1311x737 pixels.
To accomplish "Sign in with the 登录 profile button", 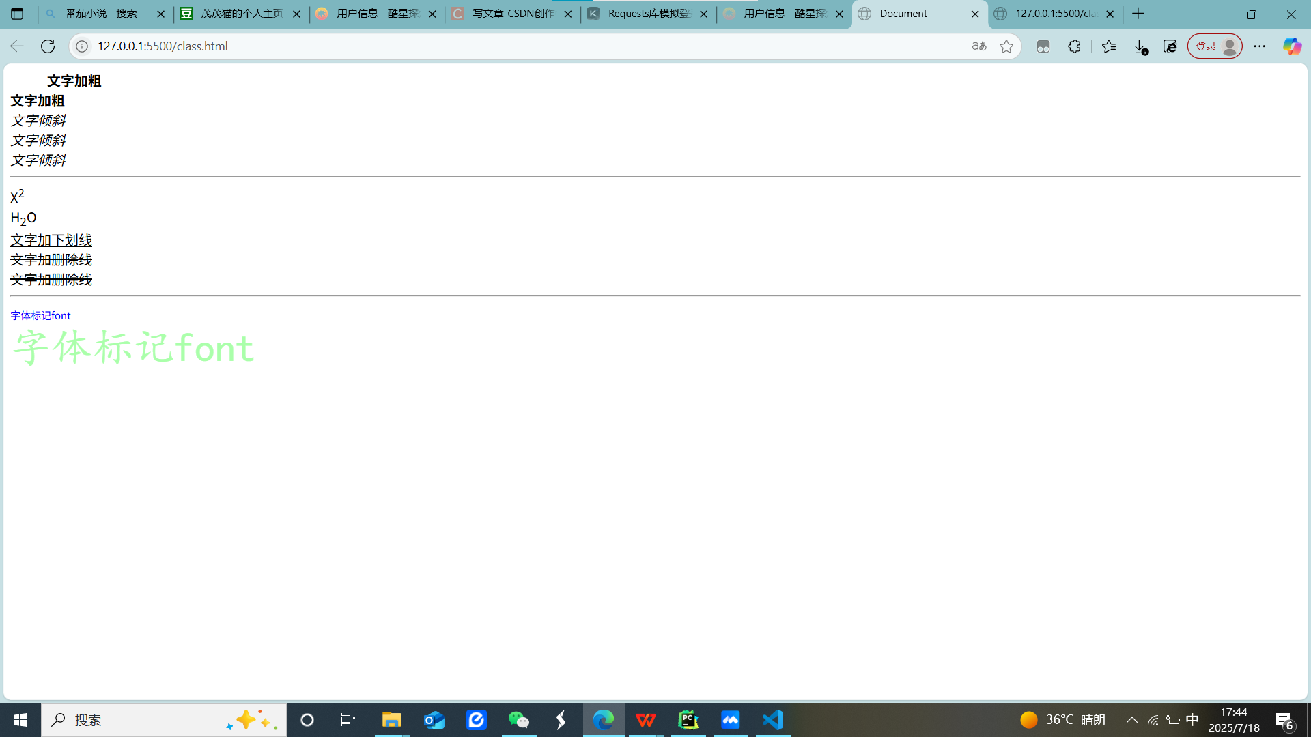I will (1215, 46).
